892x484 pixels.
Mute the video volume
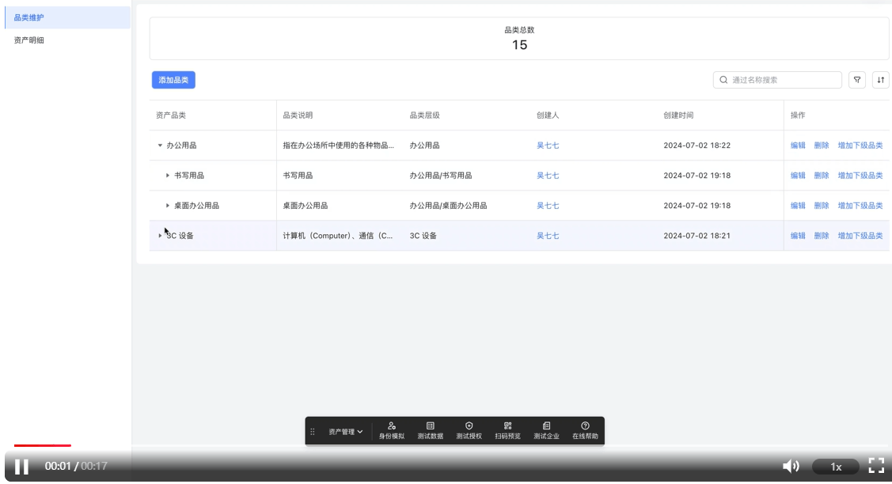(x=791, y=467)
